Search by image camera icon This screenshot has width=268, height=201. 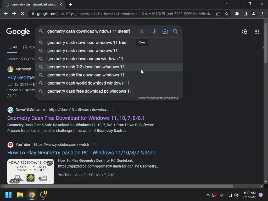click(x=165, y=31)
